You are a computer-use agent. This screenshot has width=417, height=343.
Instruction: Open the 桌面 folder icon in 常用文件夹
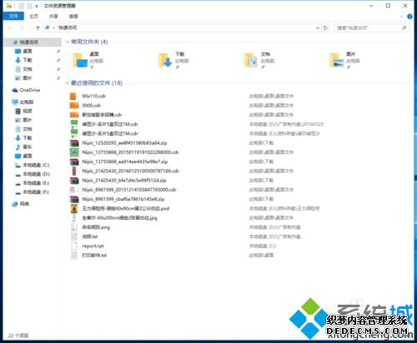(x=80, y=60)
